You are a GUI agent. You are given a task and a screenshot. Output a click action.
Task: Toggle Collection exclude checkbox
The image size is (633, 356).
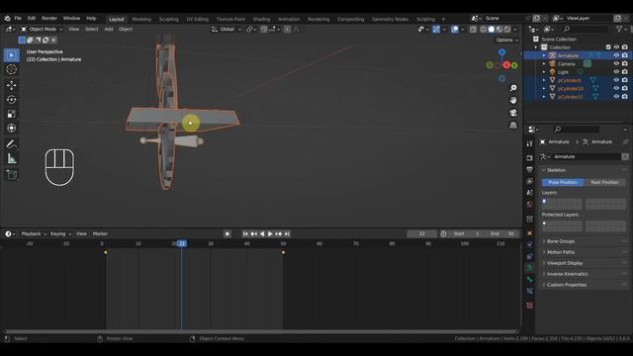click(x=608, y=47)
